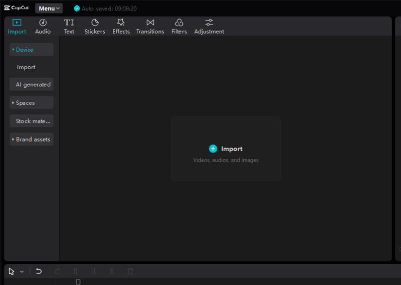Open the Text panel
Image resolution: width=401 pixels, height=285 pixels.
[x=69, y=26]
